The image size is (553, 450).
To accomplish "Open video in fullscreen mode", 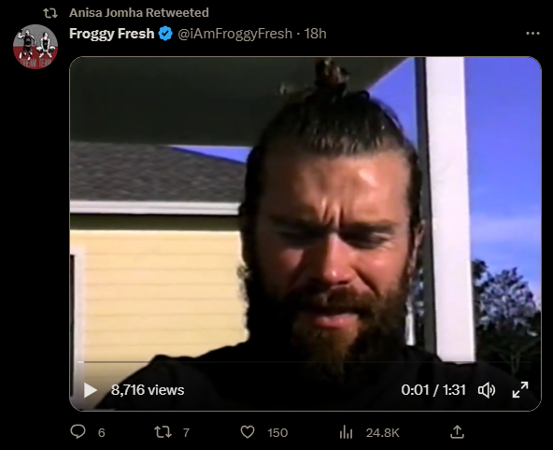I will [520, 389].
